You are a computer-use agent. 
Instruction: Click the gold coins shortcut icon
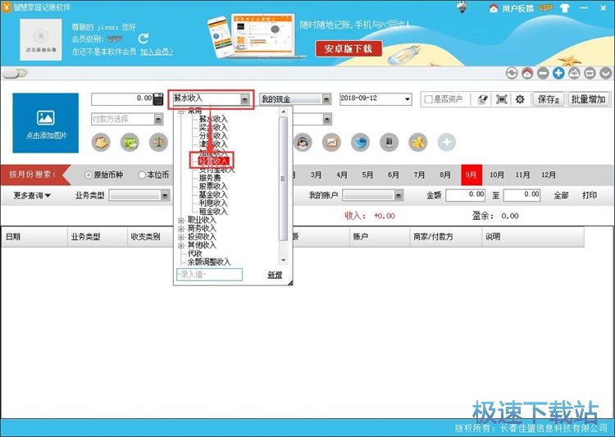click(x=418, y=143)
